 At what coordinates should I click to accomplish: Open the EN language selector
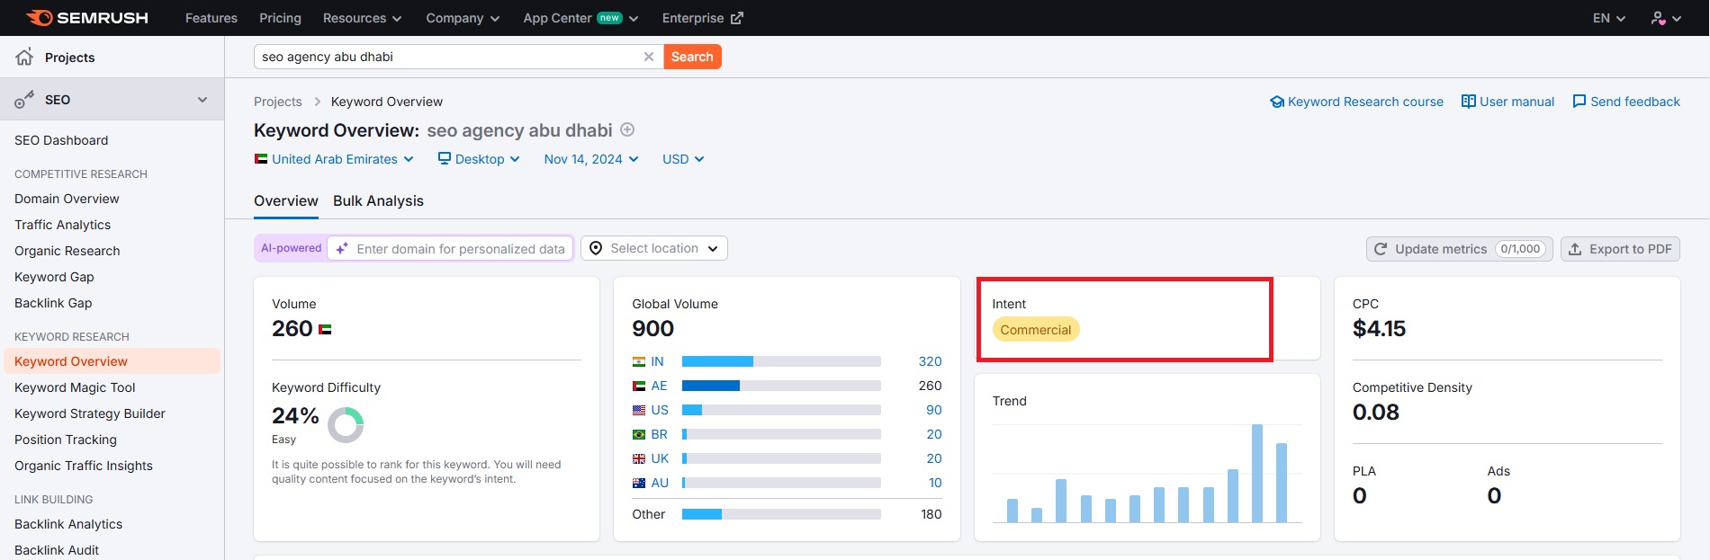[1609, 18]
